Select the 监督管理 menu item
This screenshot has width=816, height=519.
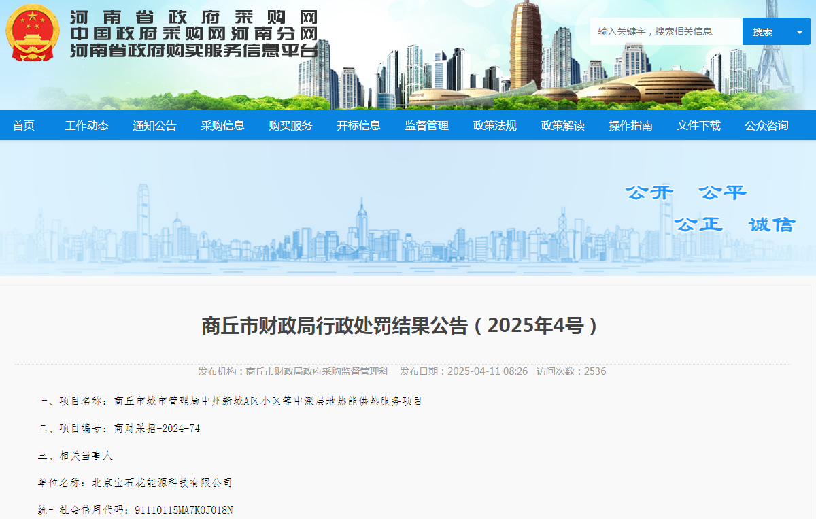tap(426, 125)
